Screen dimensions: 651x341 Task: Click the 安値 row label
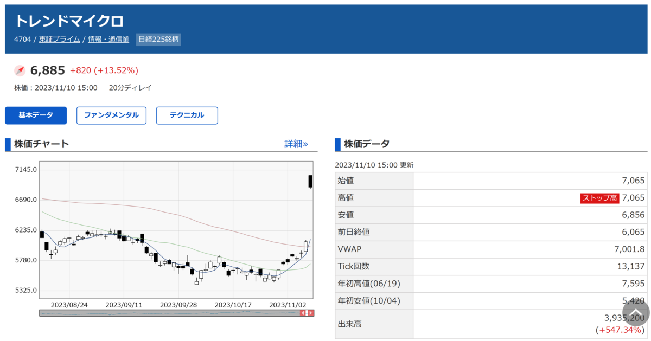coord(346,215)
